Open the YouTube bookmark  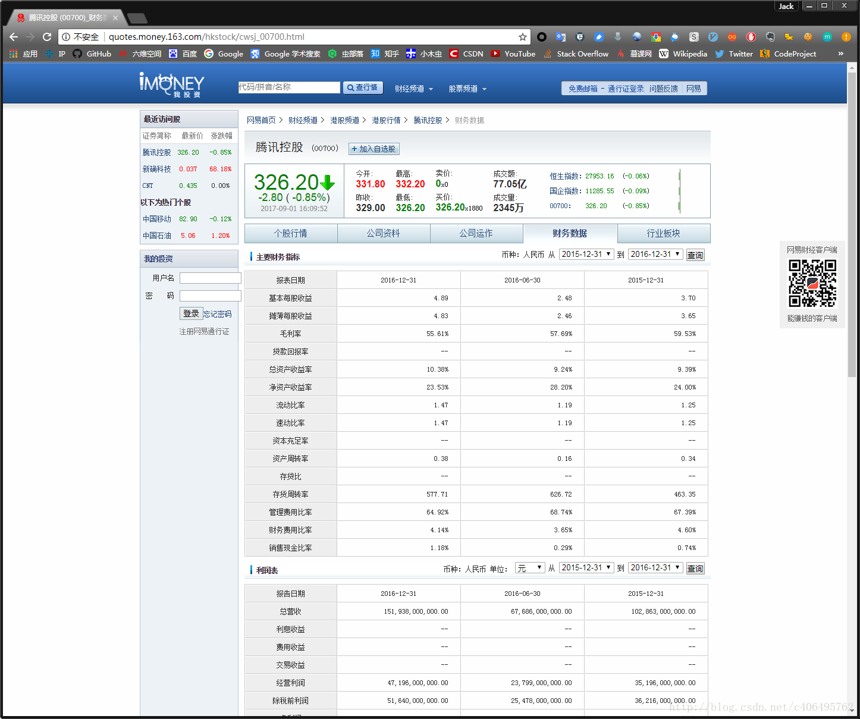tap(513, 54)
